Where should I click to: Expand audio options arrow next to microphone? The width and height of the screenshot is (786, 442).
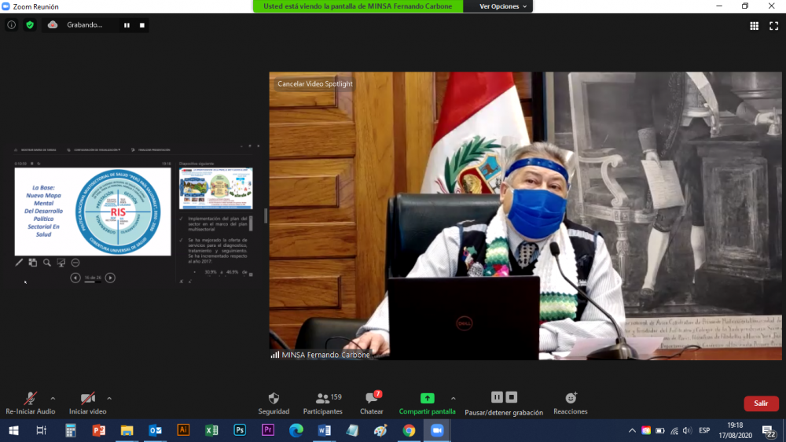(53, 398)
